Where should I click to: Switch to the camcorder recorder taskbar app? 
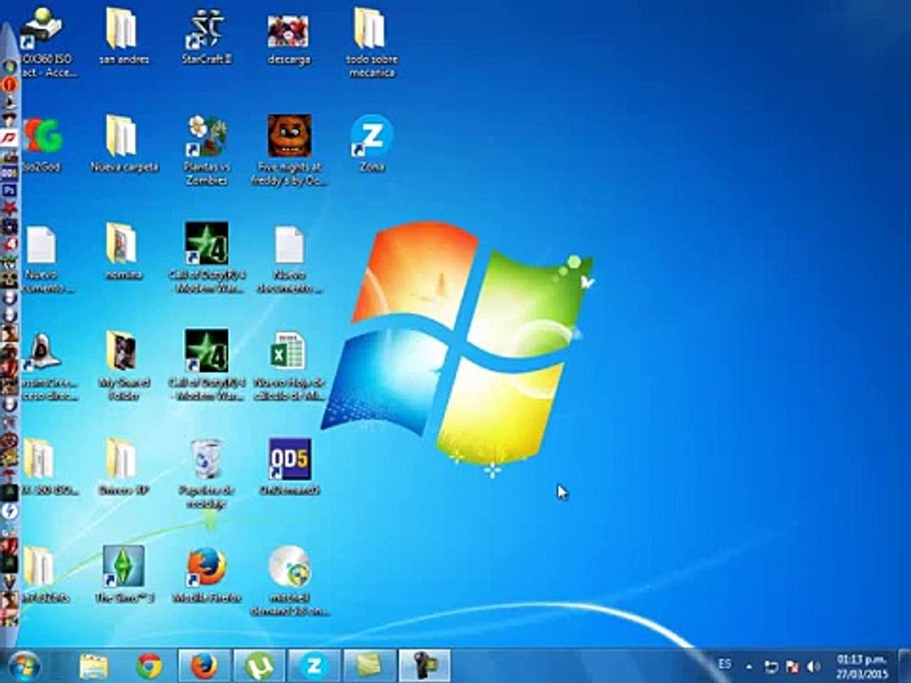click(x=425, y=666)
